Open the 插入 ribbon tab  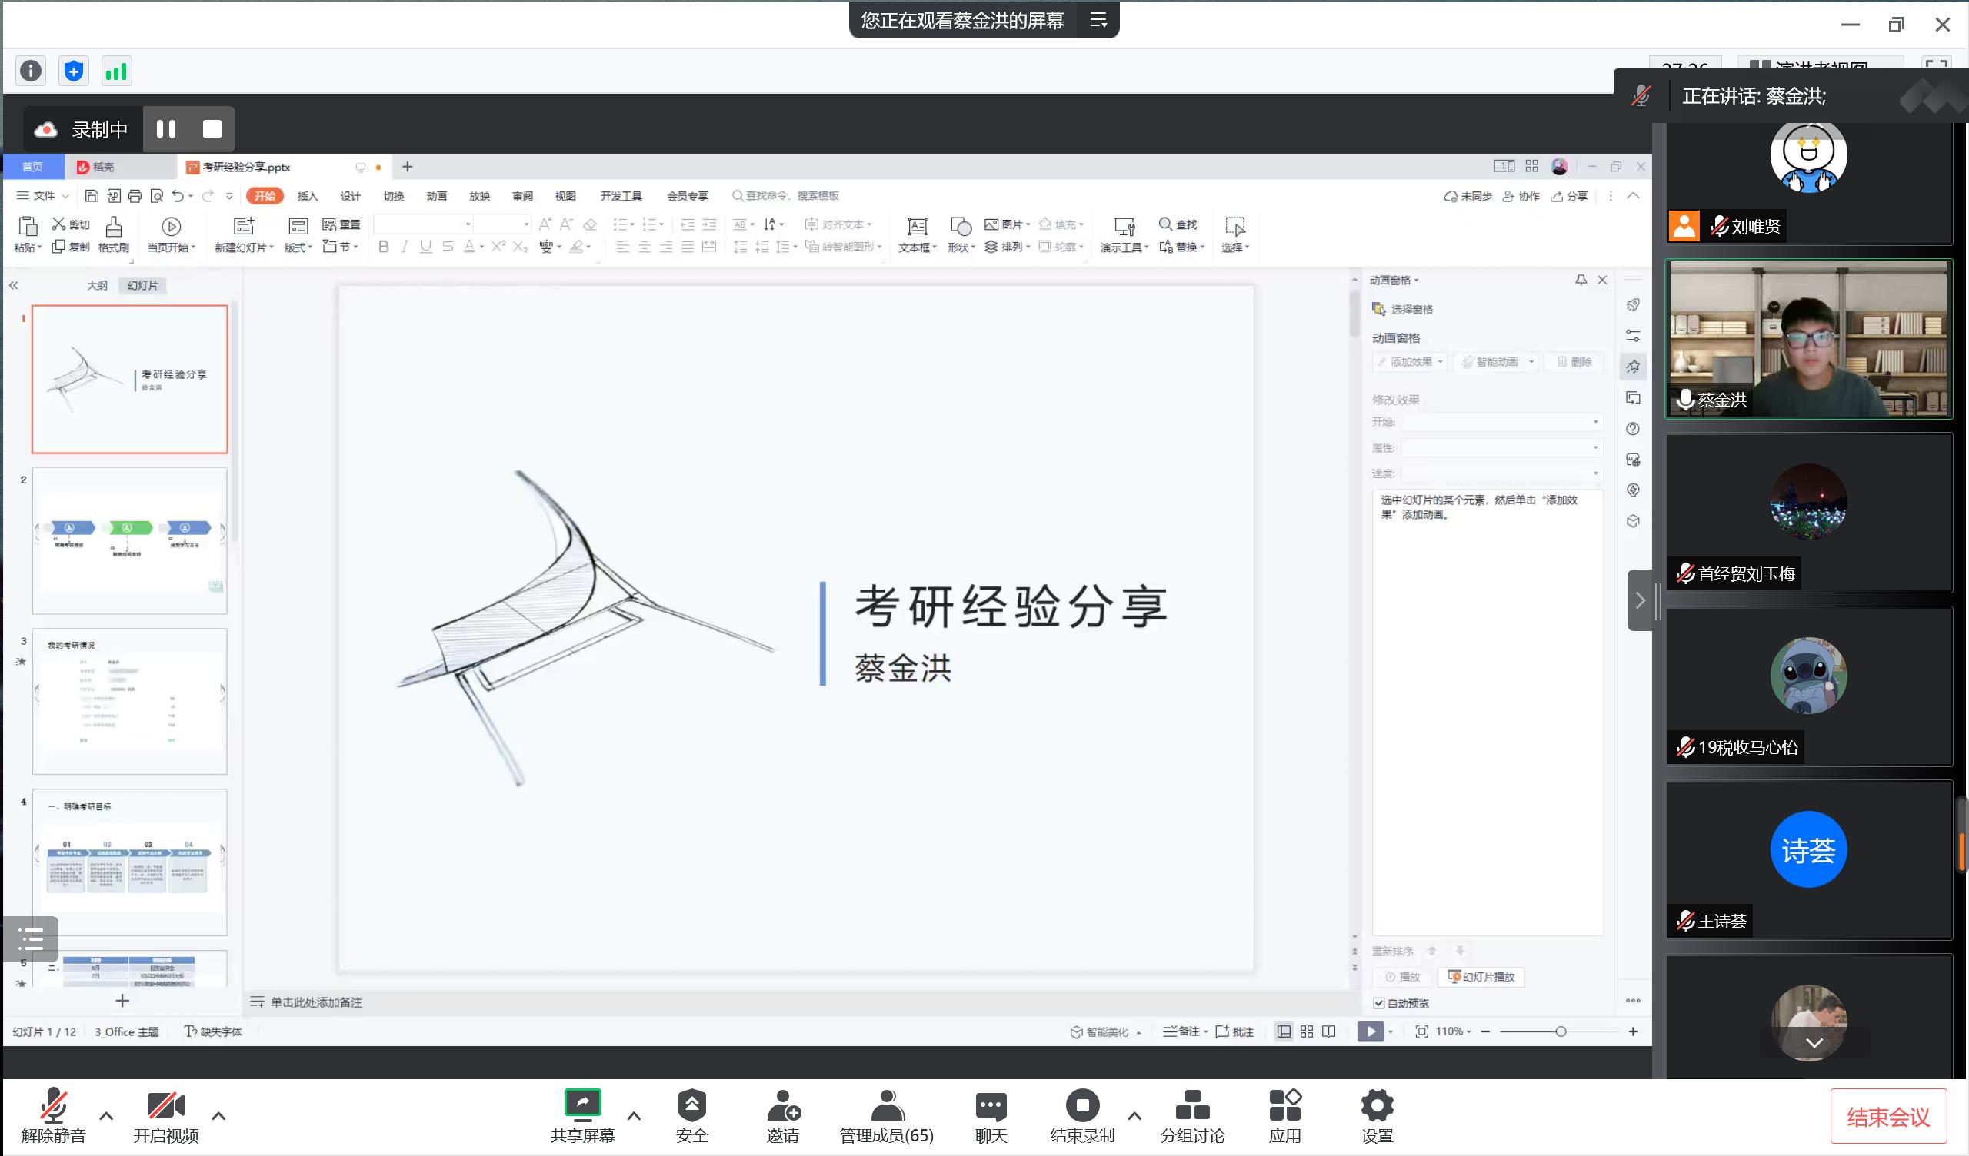308,196
